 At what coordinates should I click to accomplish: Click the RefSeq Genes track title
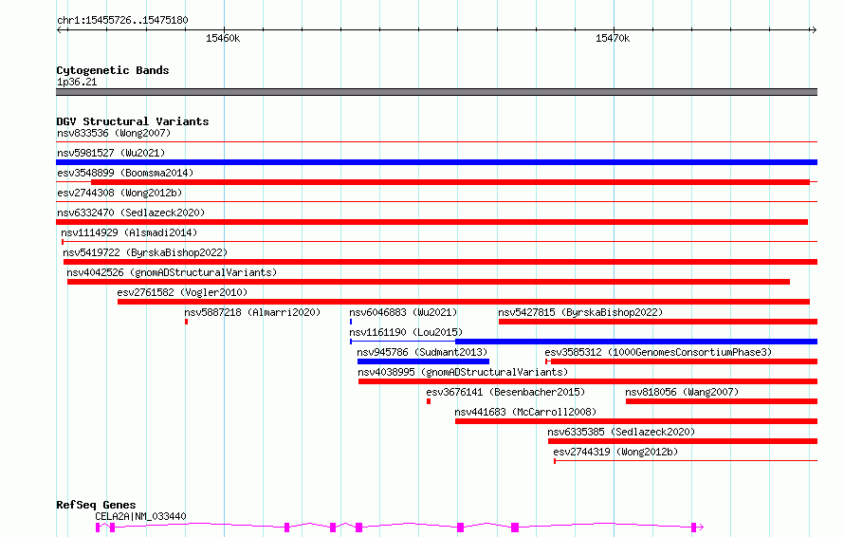[96, 505]
